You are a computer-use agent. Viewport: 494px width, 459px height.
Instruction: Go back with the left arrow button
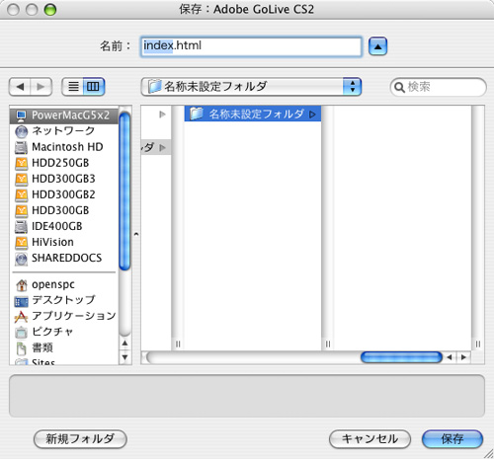21,87
